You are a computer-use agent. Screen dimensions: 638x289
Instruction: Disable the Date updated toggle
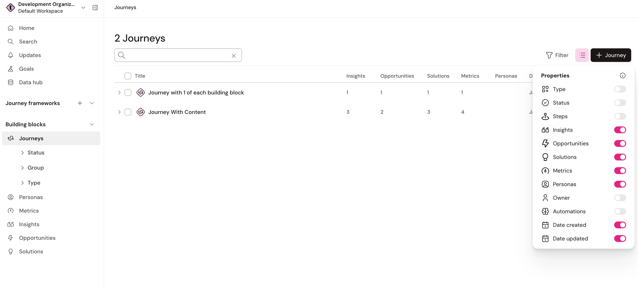pos(620,239)
